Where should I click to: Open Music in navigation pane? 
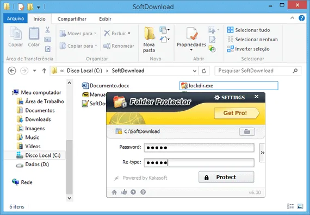pyautogui.click(x=28, y=137)
